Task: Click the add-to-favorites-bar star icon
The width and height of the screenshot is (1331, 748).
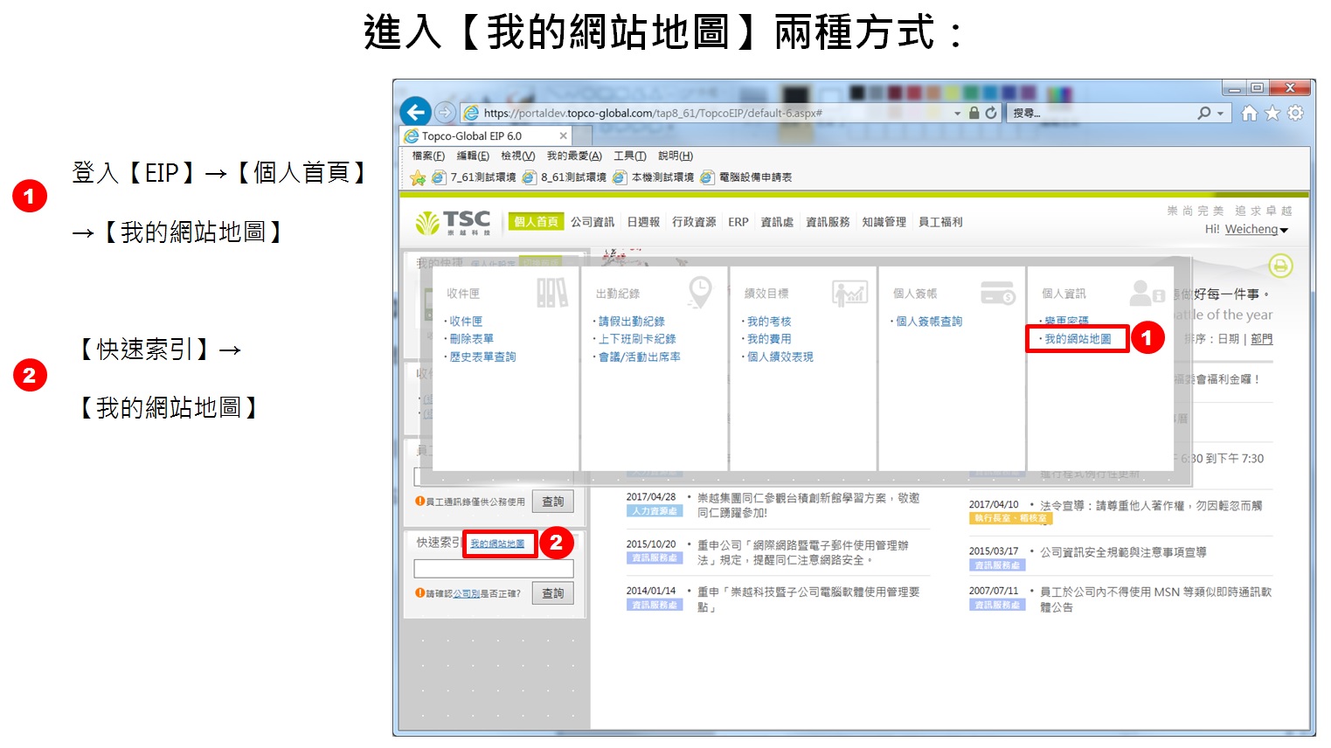Action: point(418,177)
